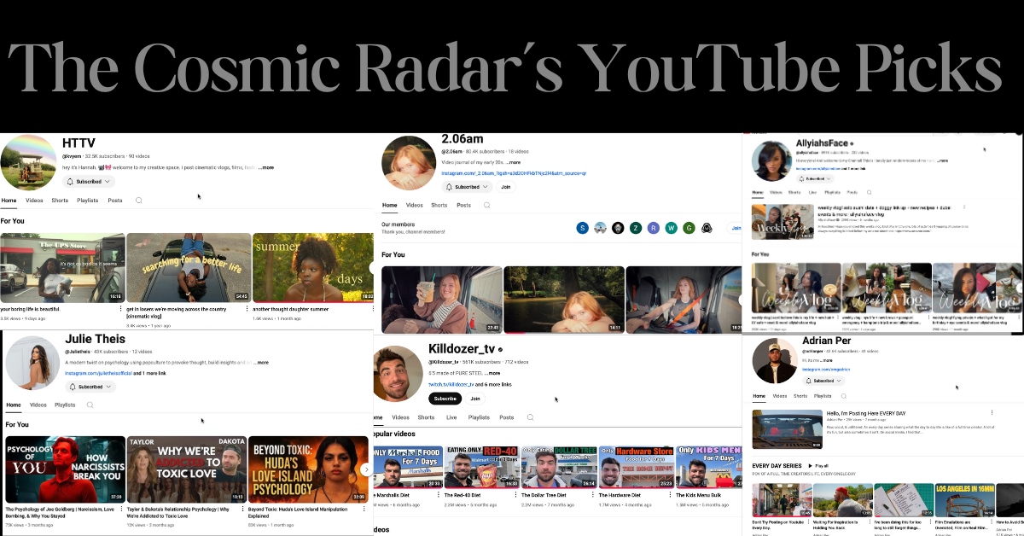This screenshot has width=1024, height=536.
Task: Open Live tab on Killdozer_tv channel
Action: [x=451, y=417]
